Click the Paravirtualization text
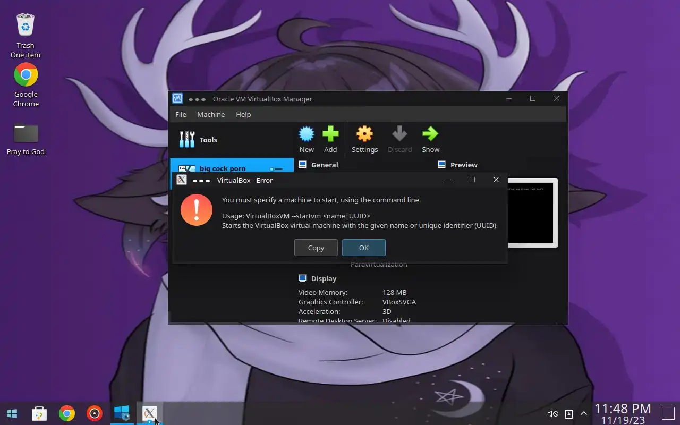The image size is (680, 425). [x=379, y=265]
